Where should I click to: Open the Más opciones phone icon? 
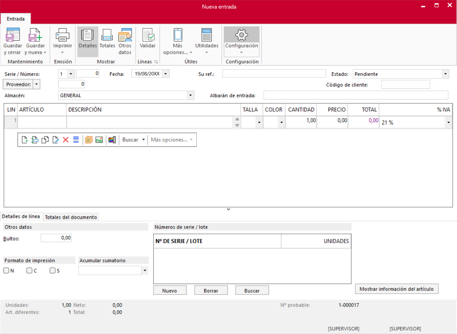178,35
